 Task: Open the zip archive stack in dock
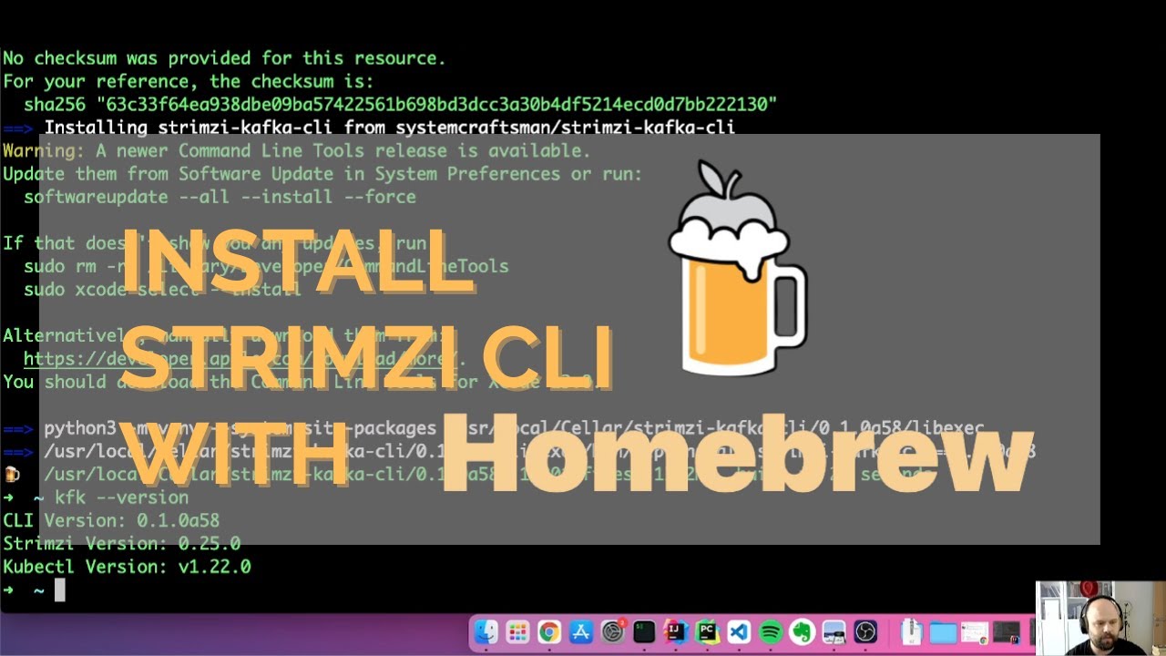[912, 631]
